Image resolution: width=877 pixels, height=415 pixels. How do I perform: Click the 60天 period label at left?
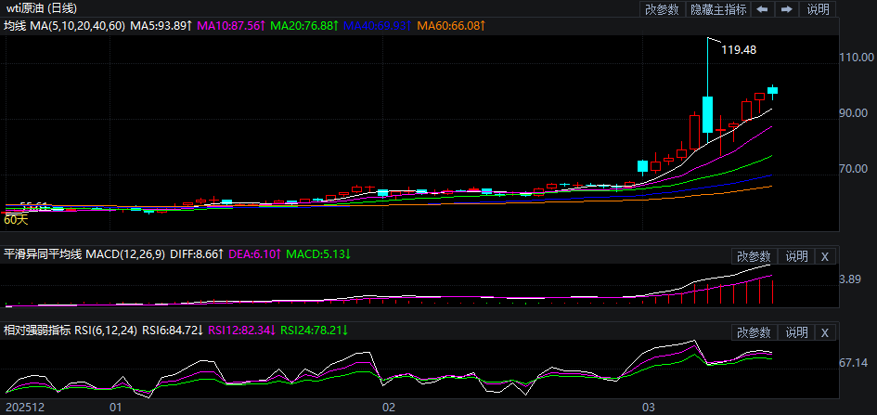[16, 220]
